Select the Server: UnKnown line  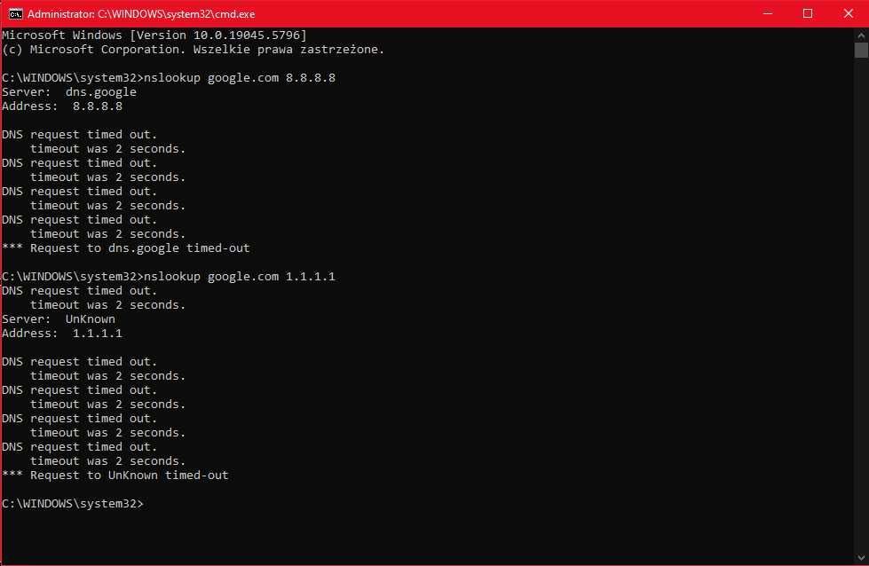(x=58, y=318)
